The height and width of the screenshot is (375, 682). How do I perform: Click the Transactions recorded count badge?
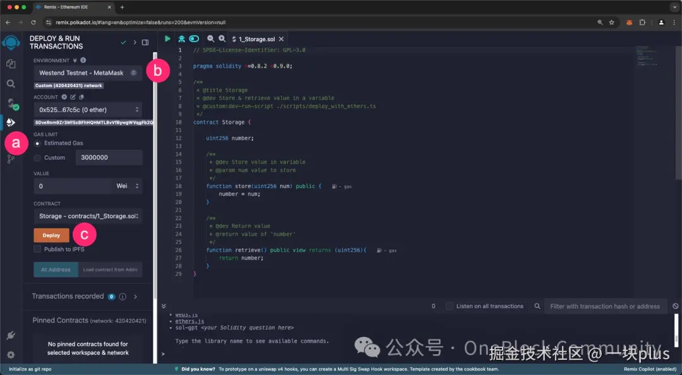111,297
